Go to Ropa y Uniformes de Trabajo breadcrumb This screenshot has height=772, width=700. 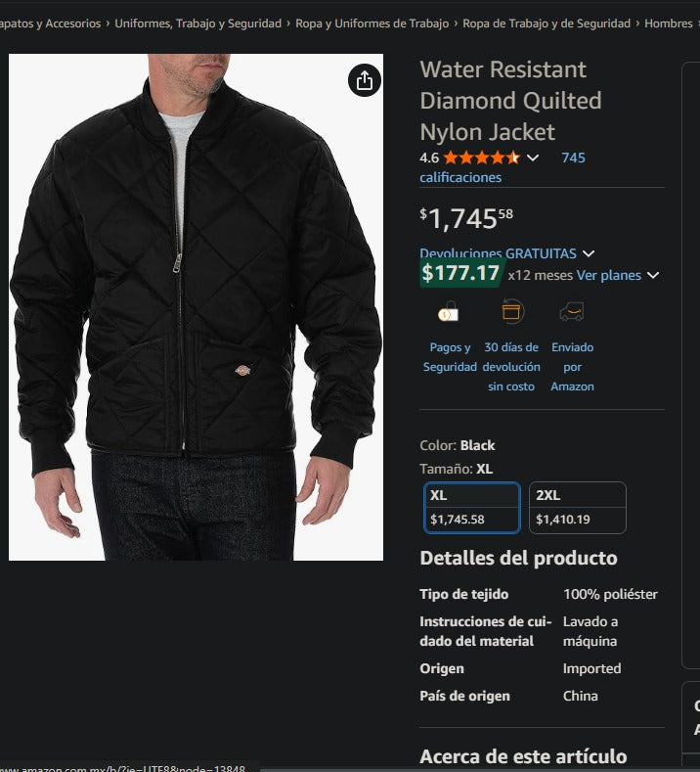(x=372, y=23)
